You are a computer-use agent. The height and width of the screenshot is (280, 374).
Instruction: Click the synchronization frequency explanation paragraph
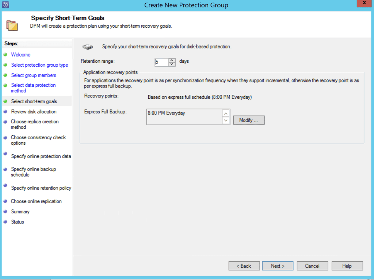click(x=221, y=83)
